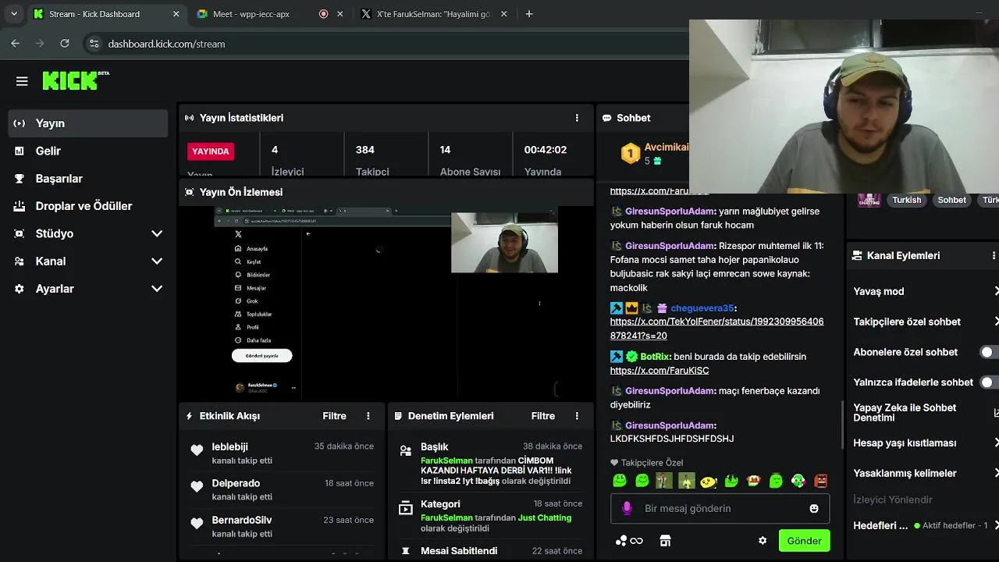Viewport: 999px width, 562px height.
Task: Open the tab search dropdown in Chrome
Action: 13,14
